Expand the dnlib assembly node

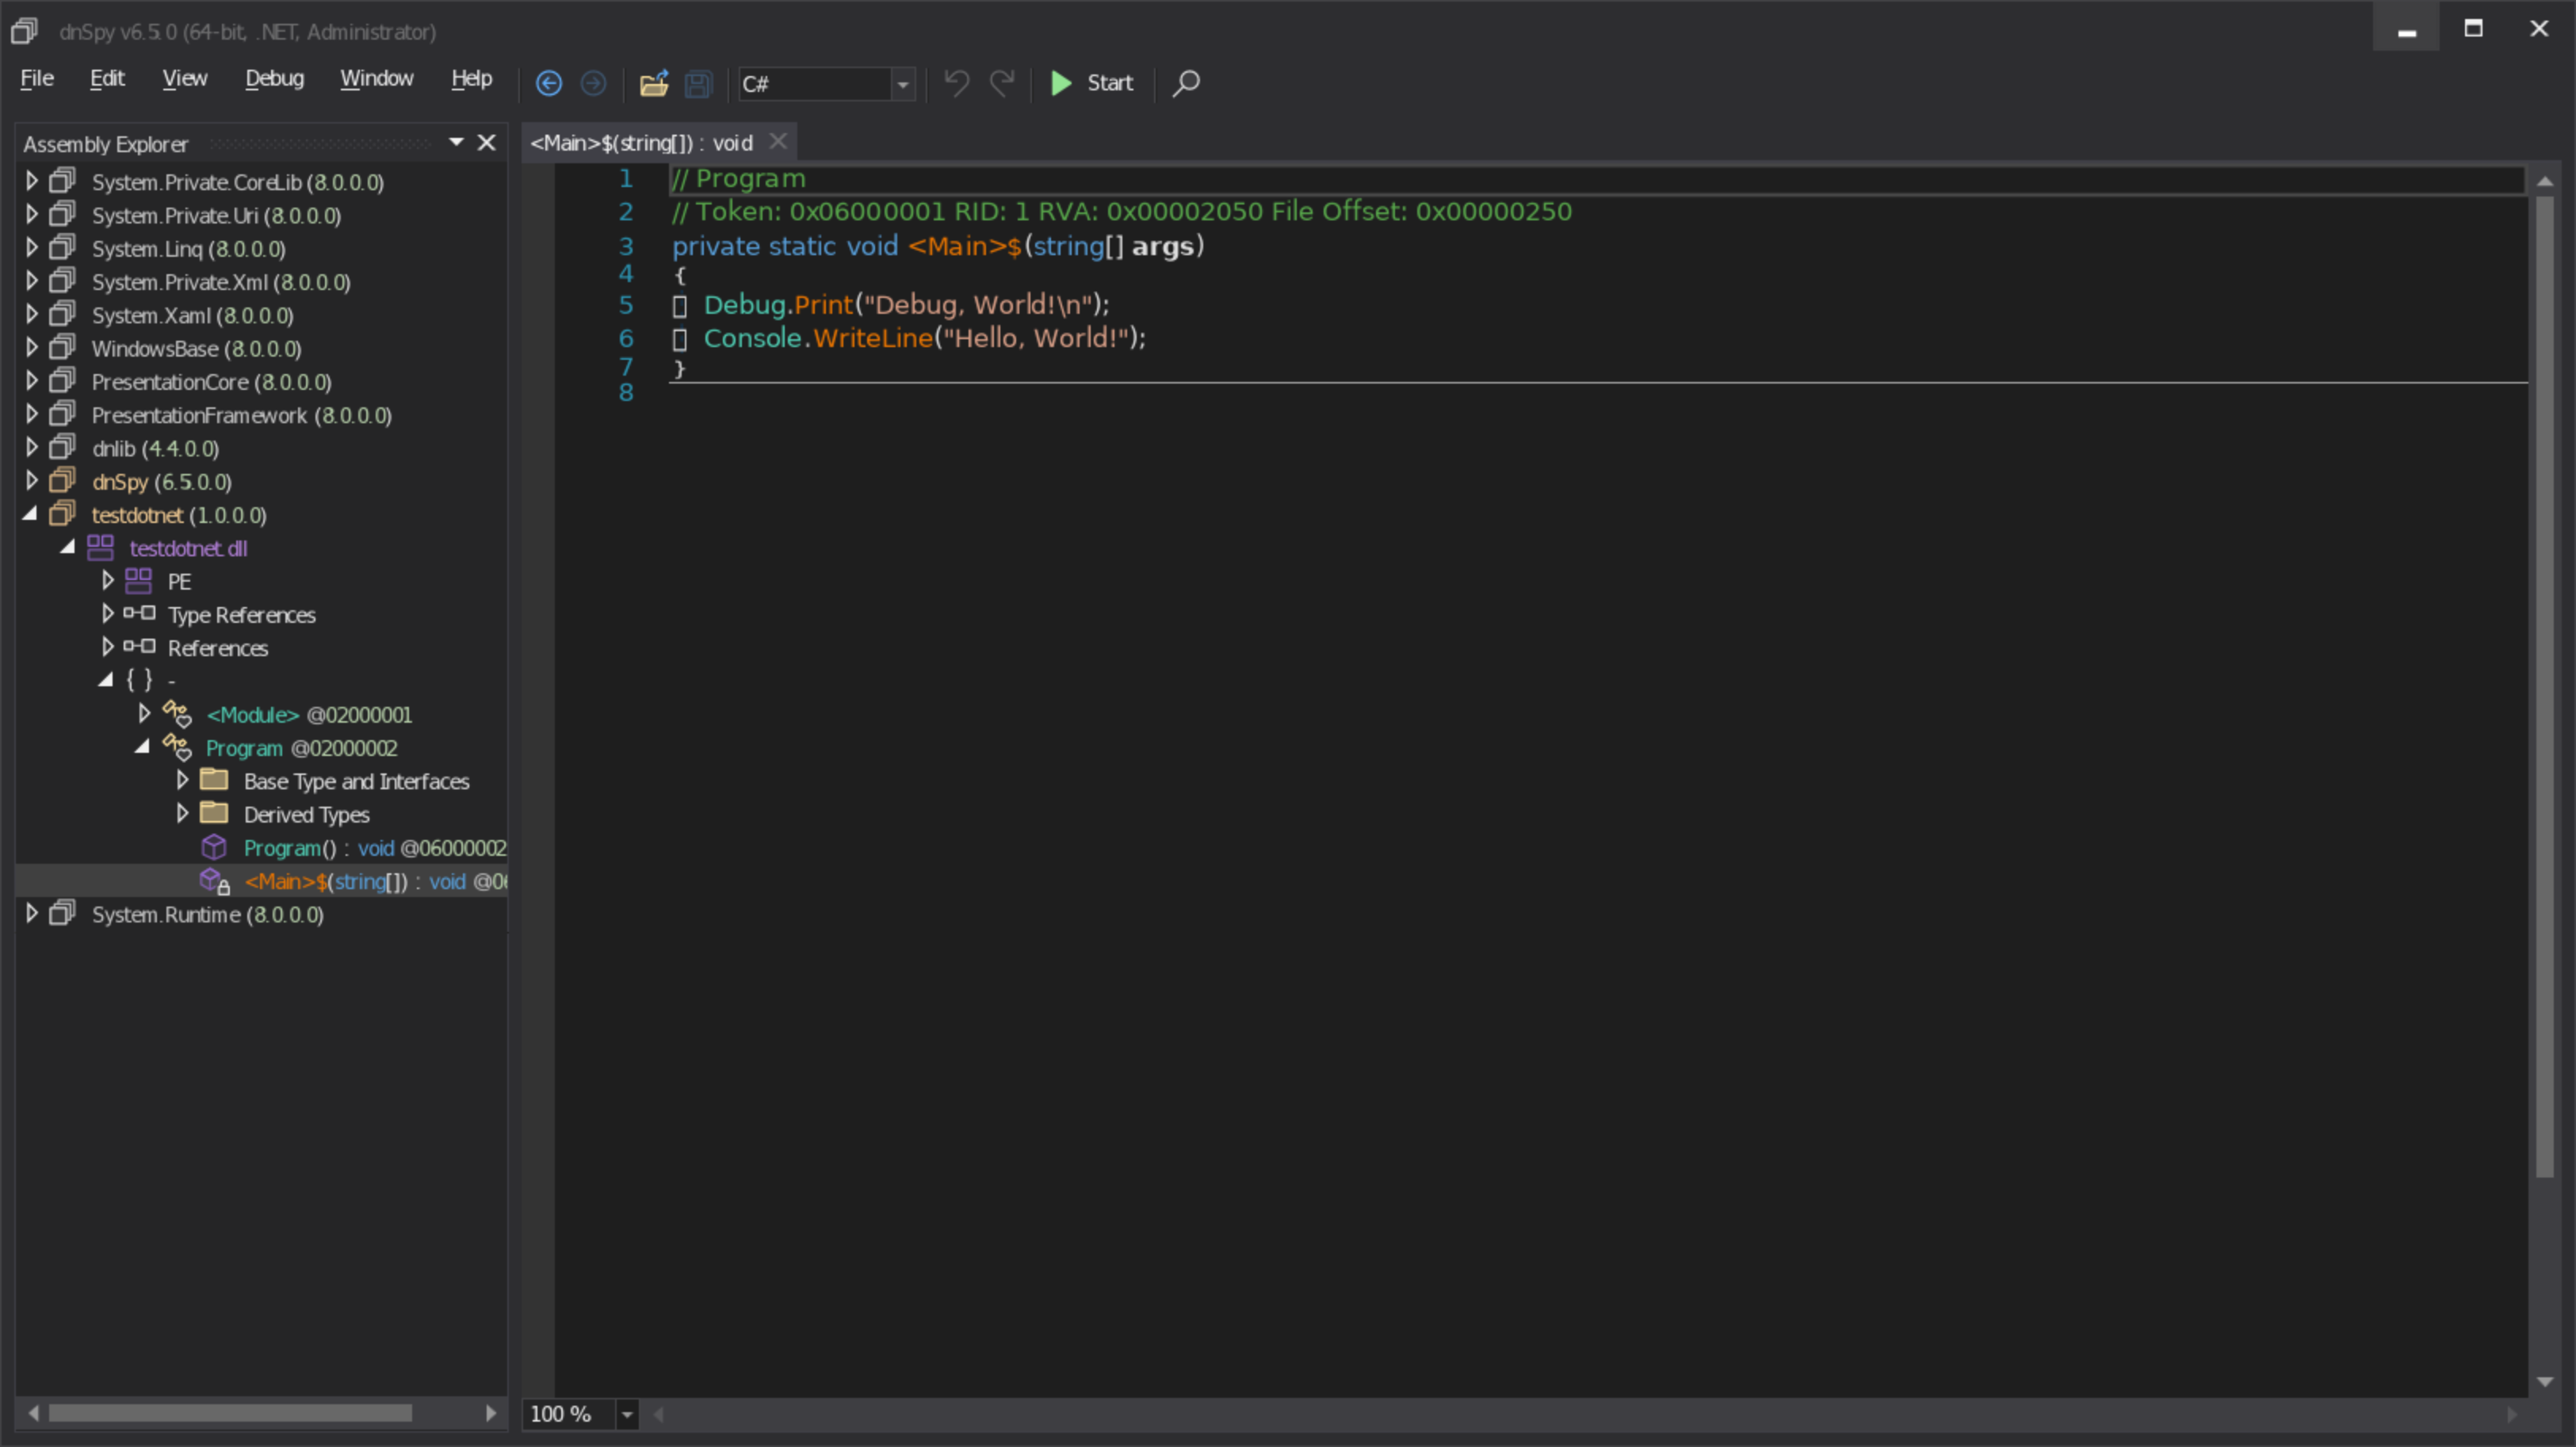[32, 447]
